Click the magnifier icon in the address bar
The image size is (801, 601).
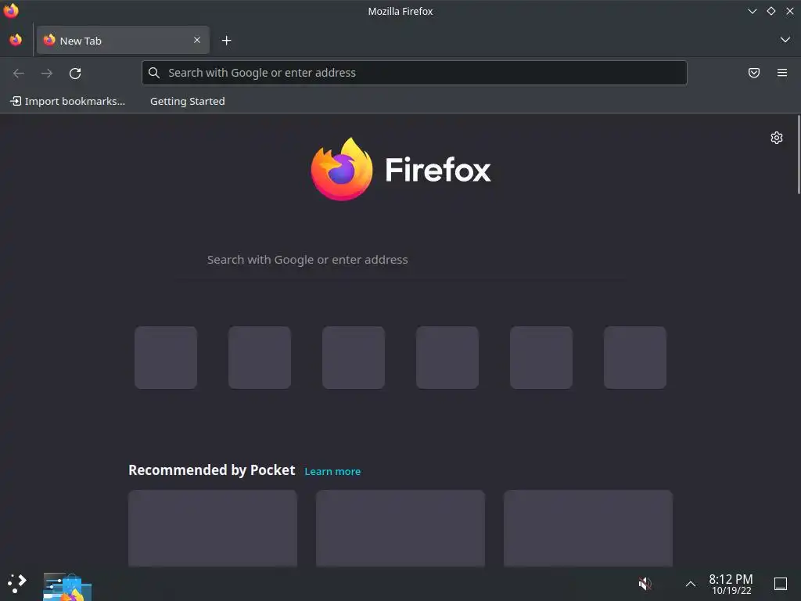coord(154,73)
